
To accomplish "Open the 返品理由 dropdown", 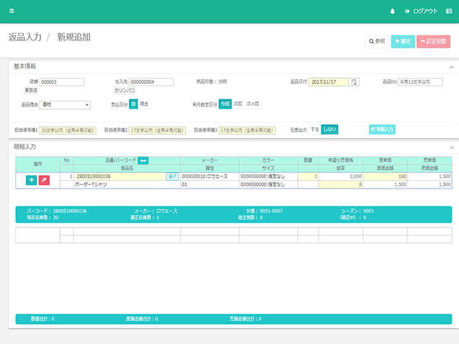I will pos(65,105).
